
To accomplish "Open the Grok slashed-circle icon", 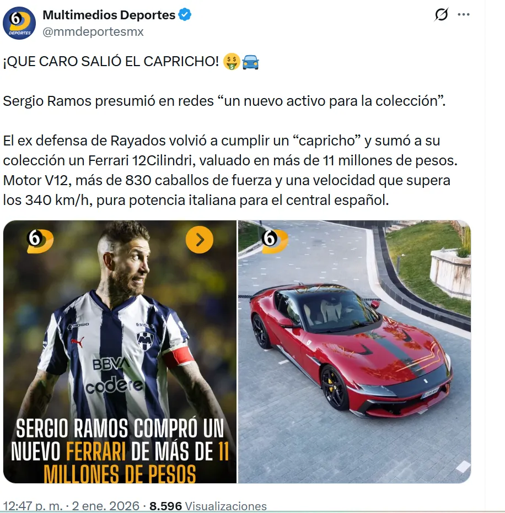I will (x=441, y=14).
